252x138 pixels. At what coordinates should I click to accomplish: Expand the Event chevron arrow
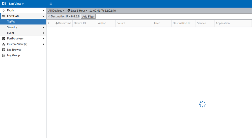pyautogui.click(x=43, y=33)
